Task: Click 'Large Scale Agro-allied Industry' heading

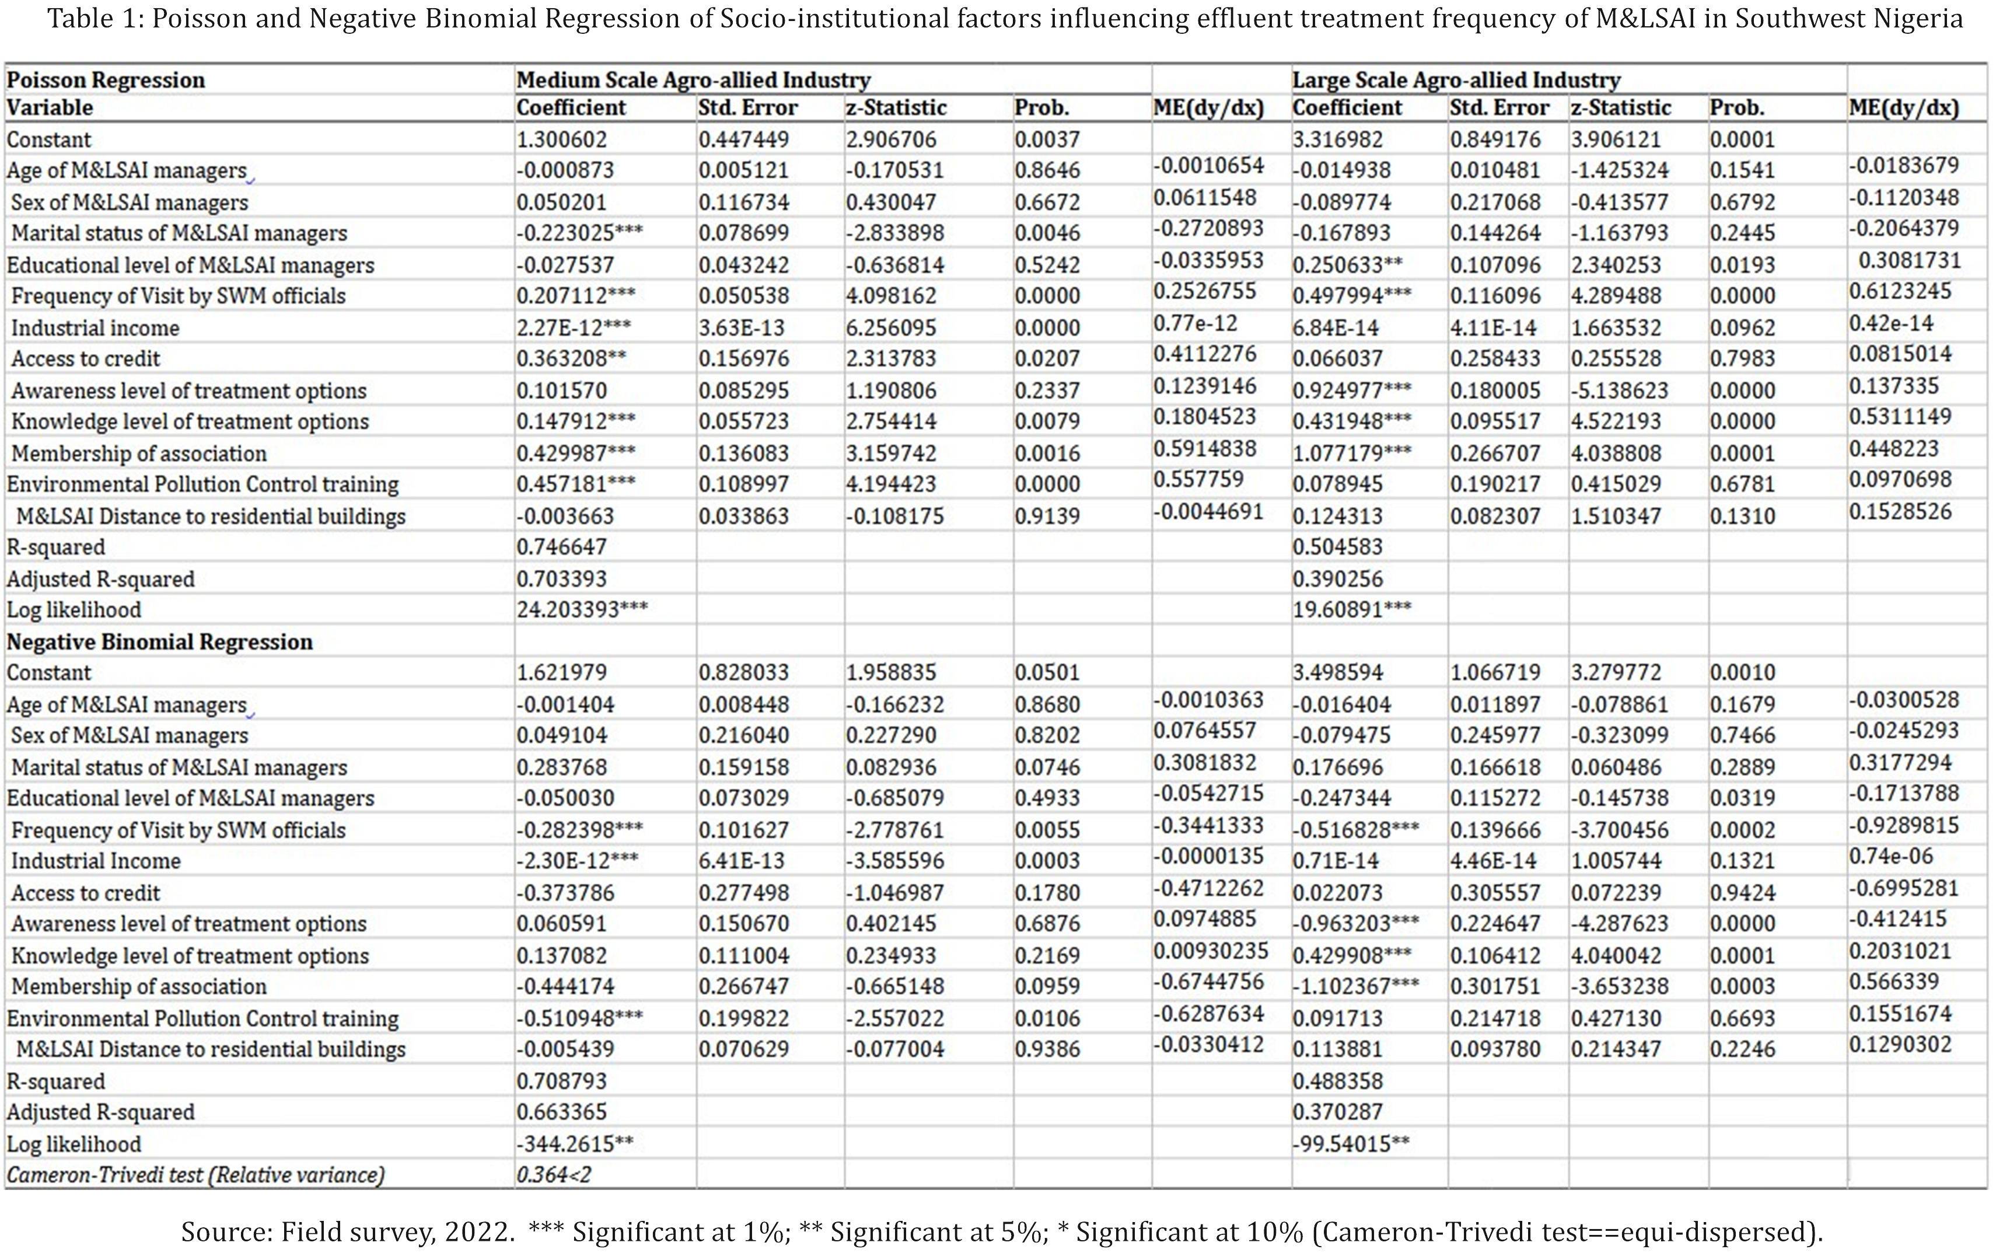Action: 1456,81
